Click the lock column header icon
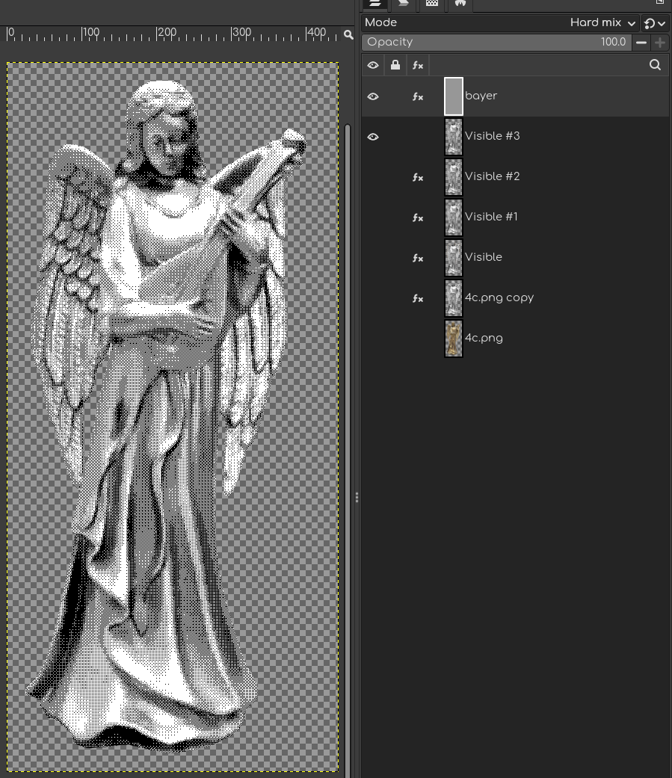 [395, 65]
